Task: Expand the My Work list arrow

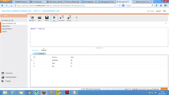Action: click(12, 21)
